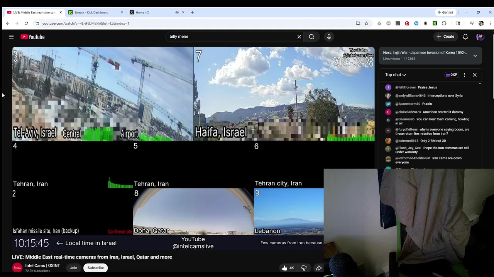Screen dimensions: 494x277
Task: Open the Intel Cams channel avatar
Action: point(17,268)
